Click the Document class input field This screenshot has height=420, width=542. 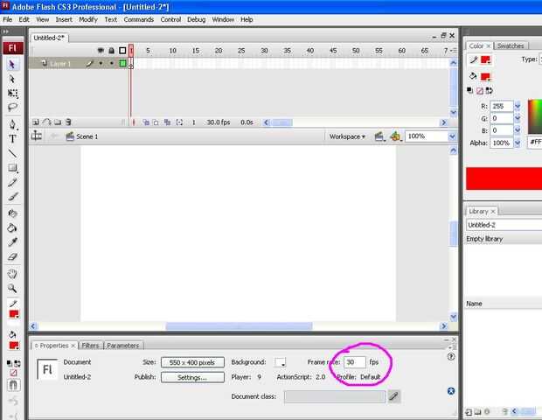point(335,396)
